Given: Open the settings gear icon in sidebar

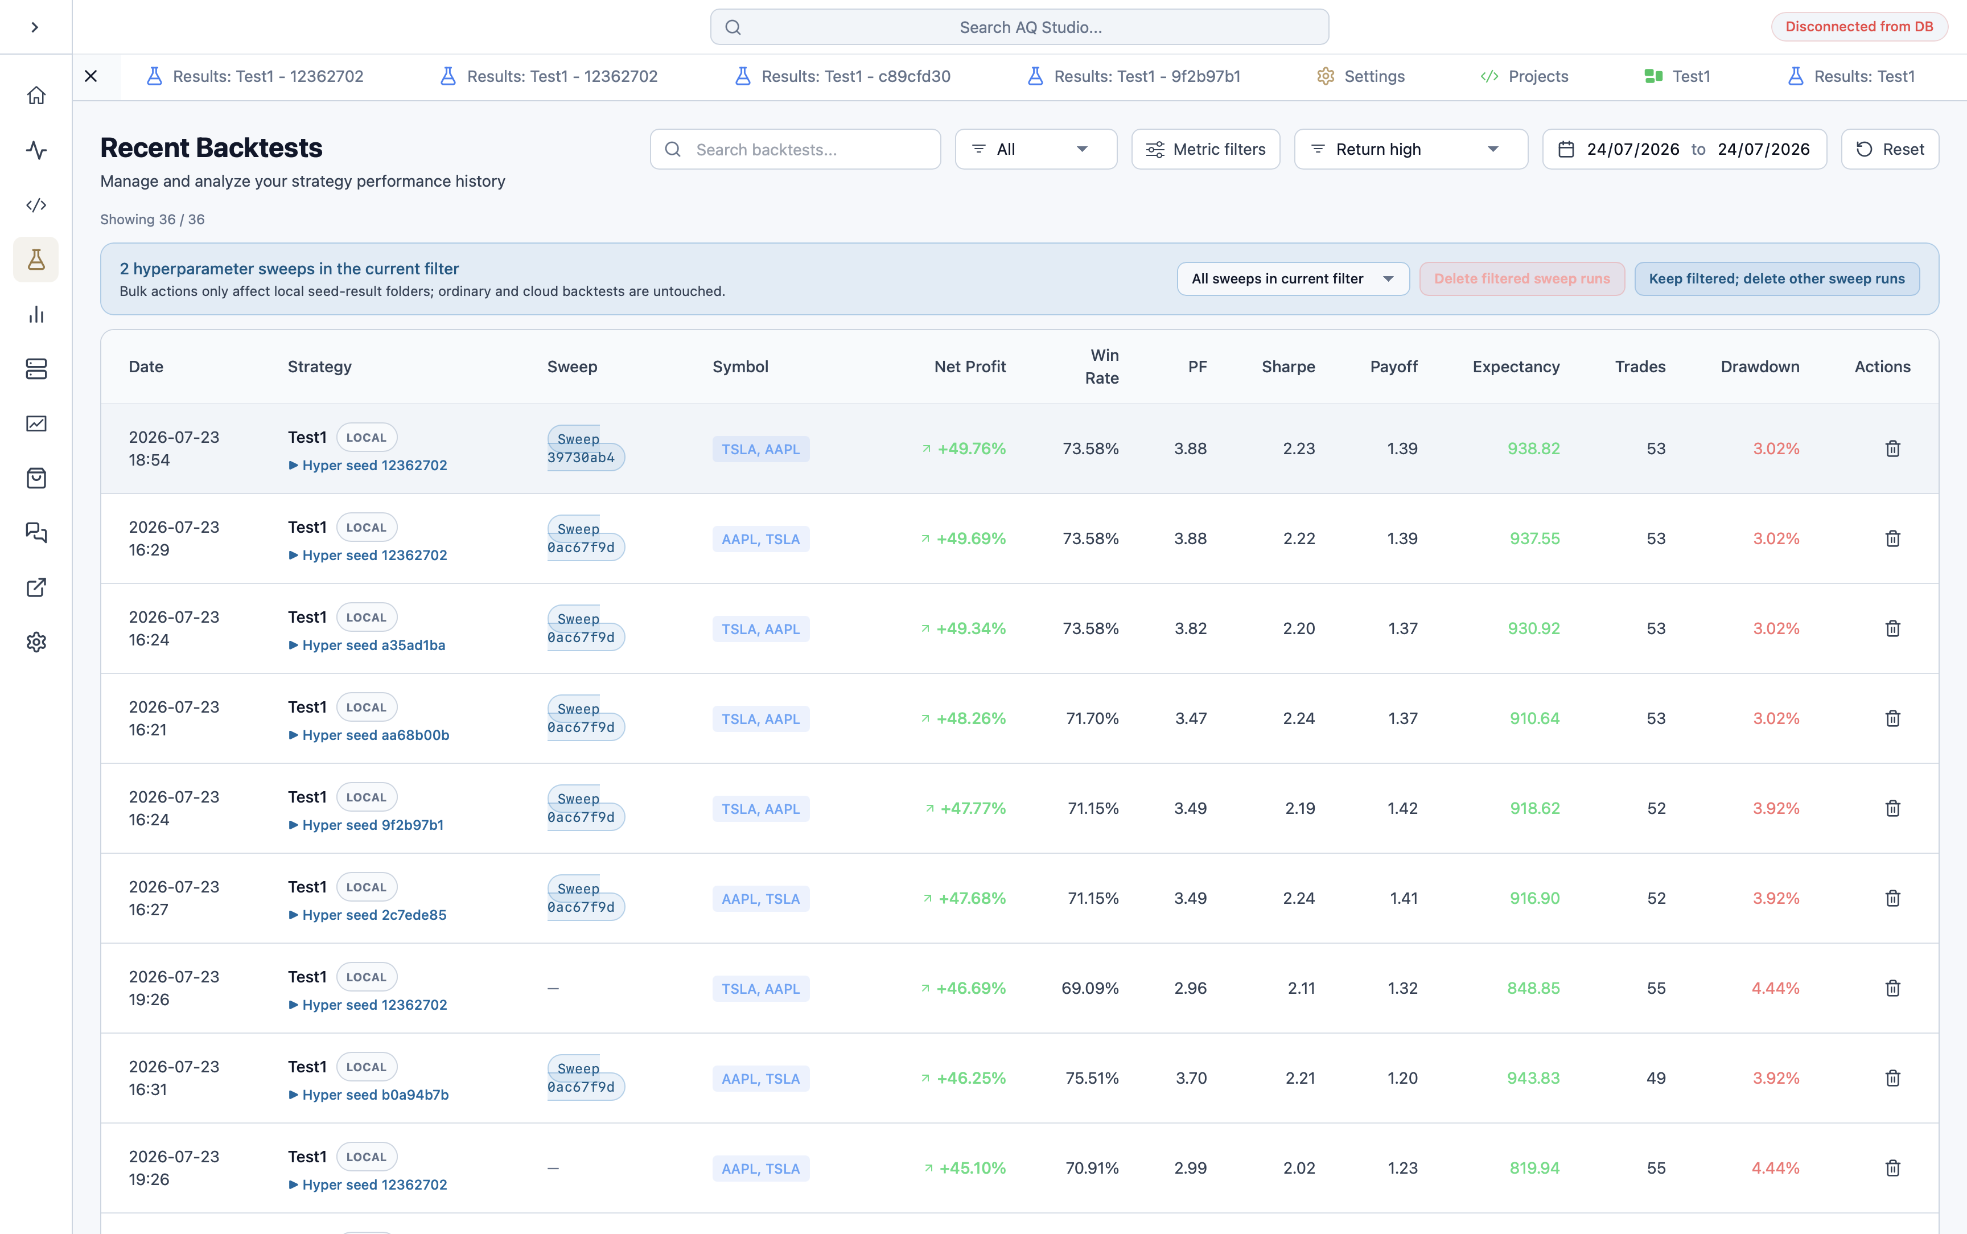Looking at the screenshot, I should click(36, 642).
